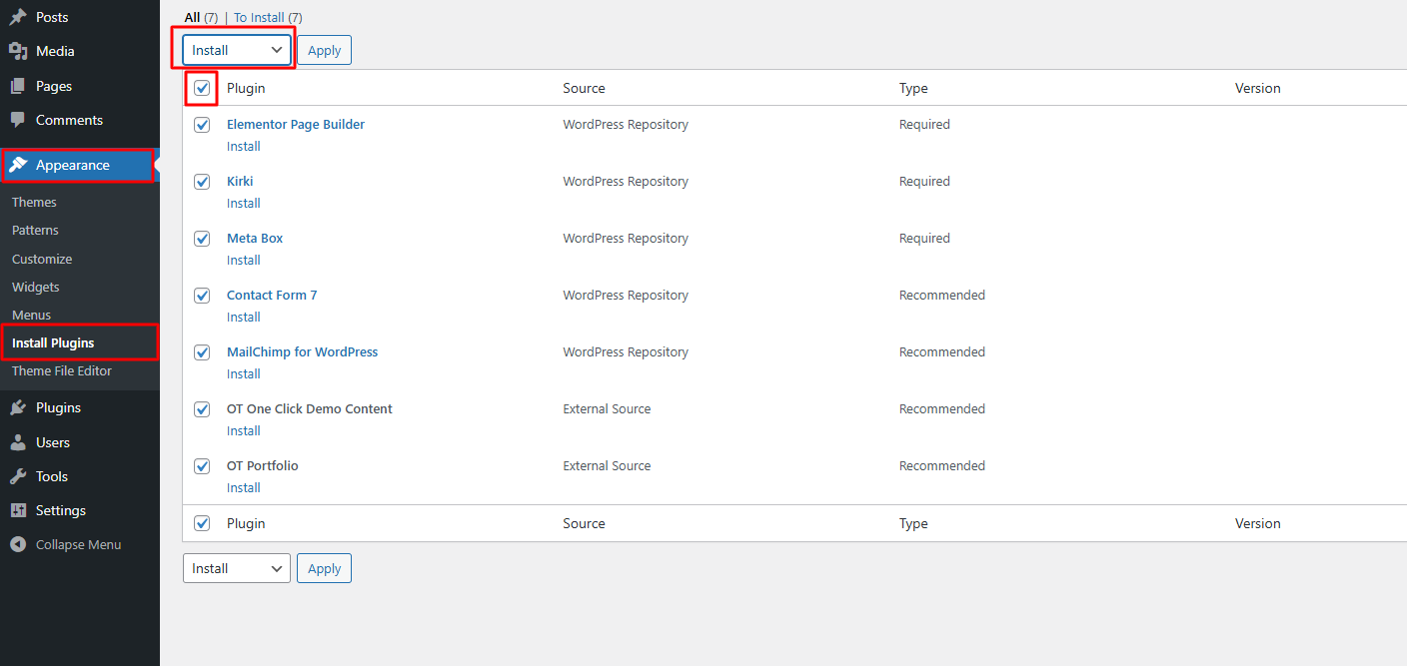Open the top Install bulk action dropdown

237,50
